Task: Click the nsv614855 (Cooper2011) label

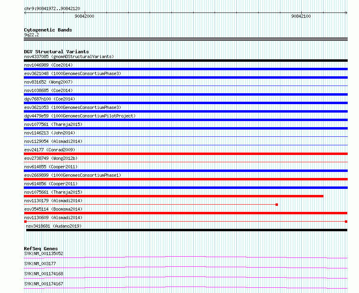Action: (x=51, y=167)
